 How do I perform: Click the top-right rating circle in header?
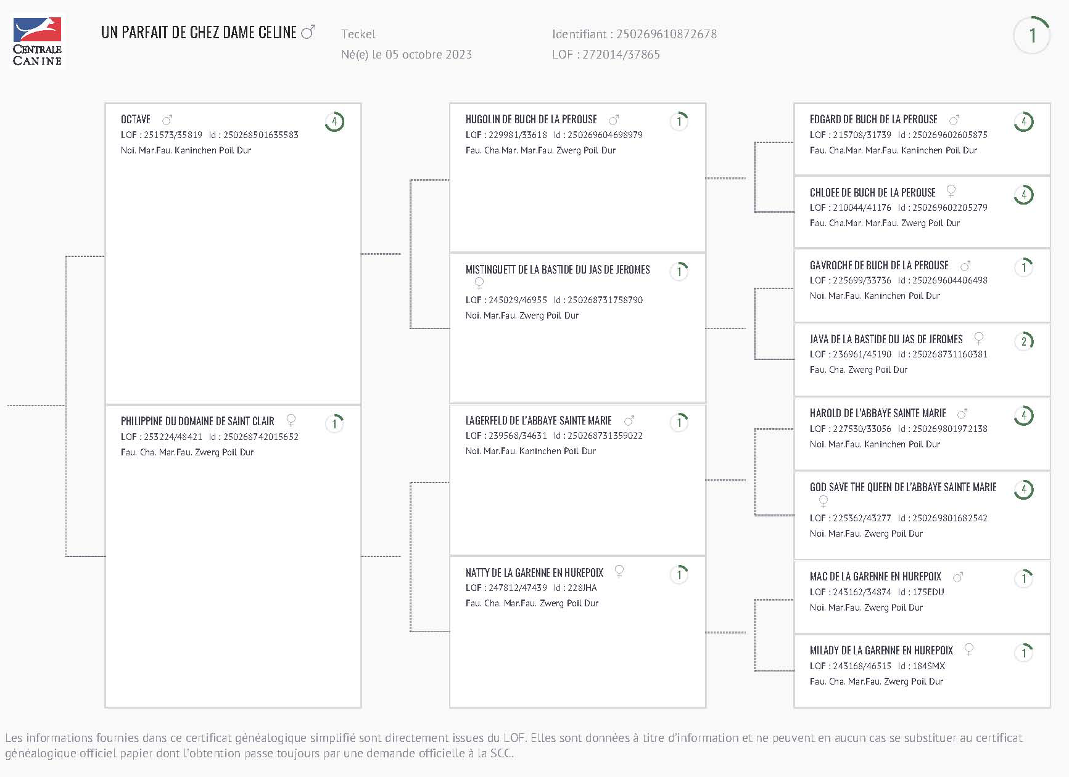pyautogui.click(x=1031, y=35)
